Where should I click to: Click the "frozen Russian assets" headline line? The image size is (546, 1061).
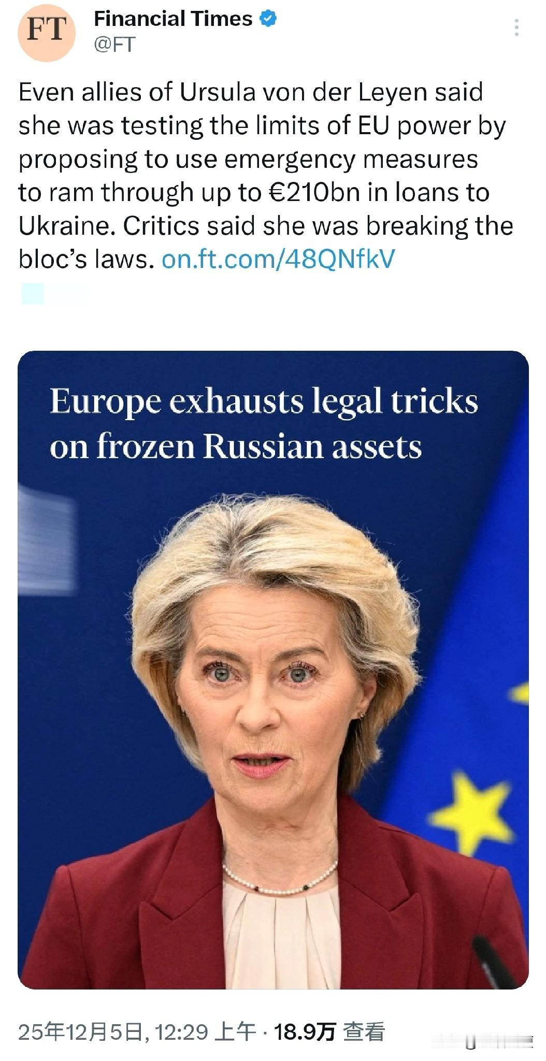(235, 447)
